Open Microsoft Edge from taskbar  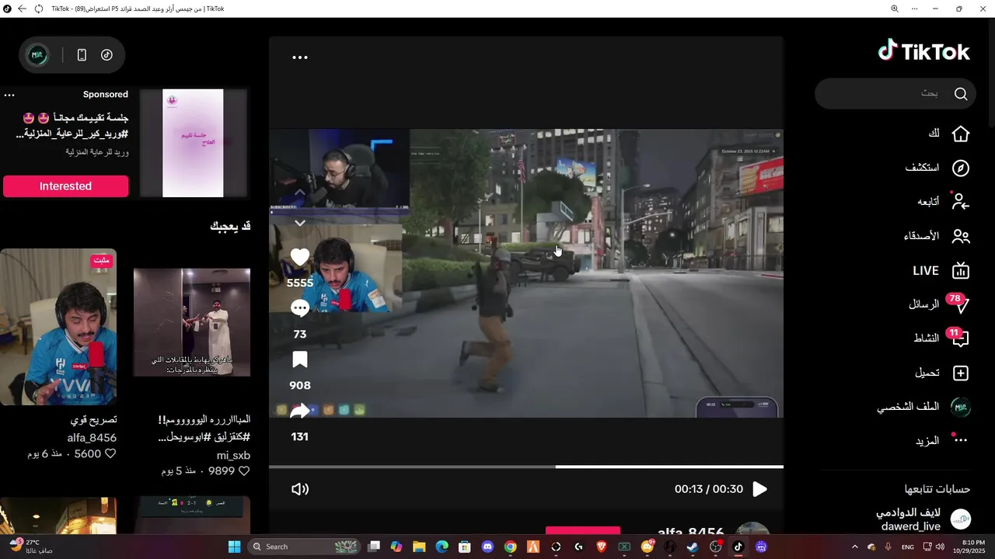tap(442, 547)
